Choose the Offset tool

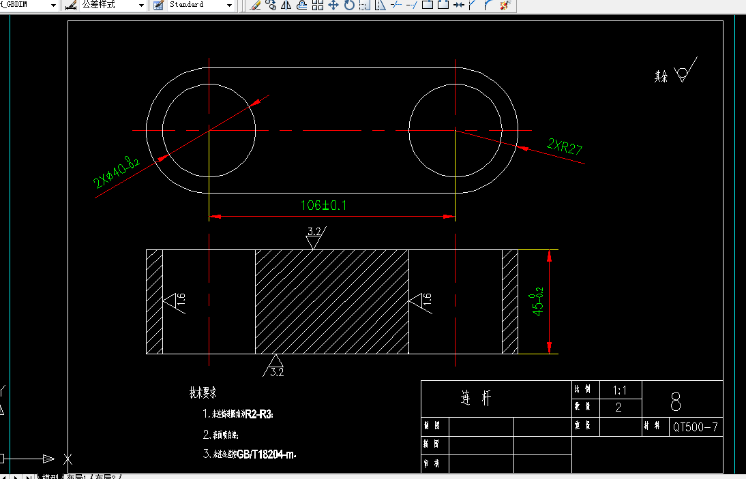pos(302,5)
